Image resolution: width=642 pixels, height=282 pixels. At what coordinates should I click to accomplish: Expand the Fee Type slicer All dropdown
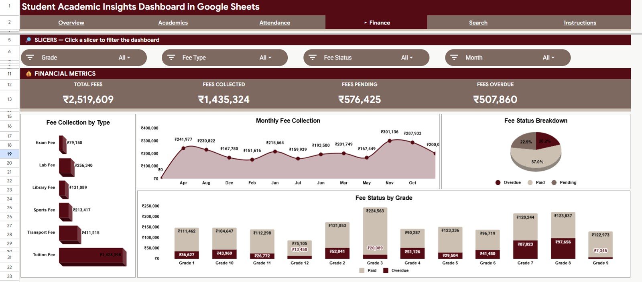tap(266, 57)
